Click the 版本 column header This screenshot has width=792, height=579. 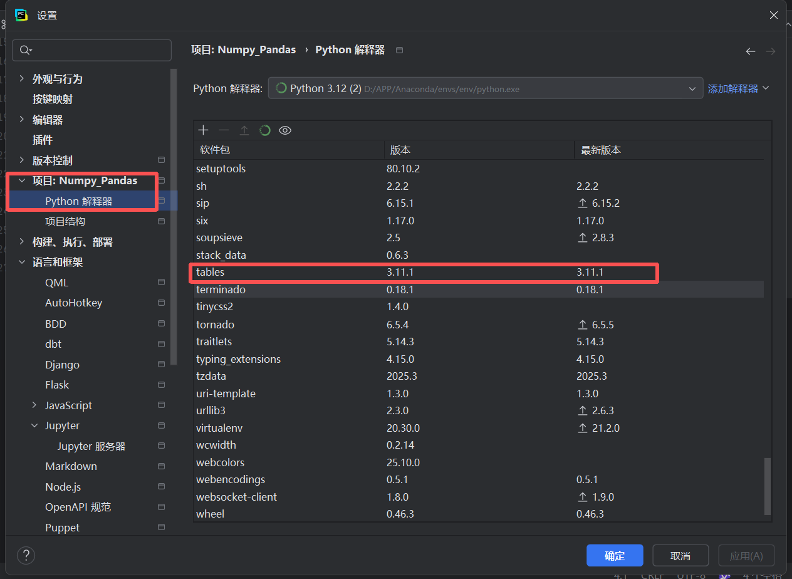[x=479, y=150]
